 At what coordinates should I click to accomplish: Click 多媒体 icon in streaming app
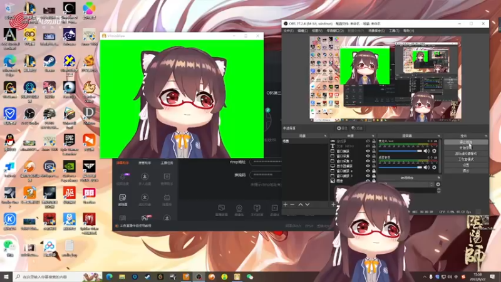tap(274, 211)
